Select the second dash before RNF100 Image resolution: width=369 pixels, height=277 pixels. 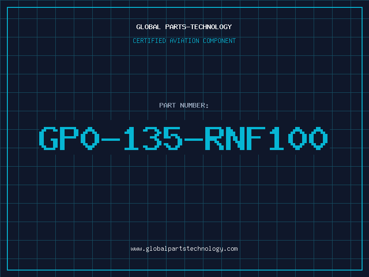click(194, 138)
